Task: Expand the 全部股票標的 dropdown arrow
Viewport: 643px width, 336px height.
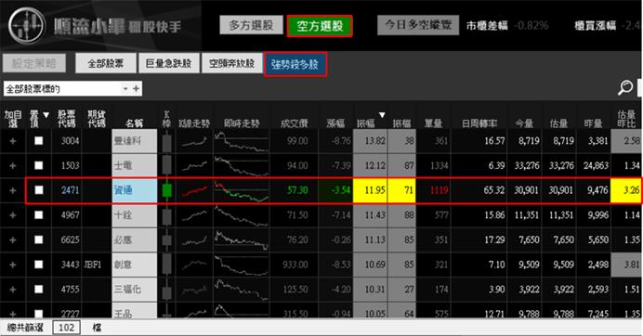Action: click(x=125, y=88)
